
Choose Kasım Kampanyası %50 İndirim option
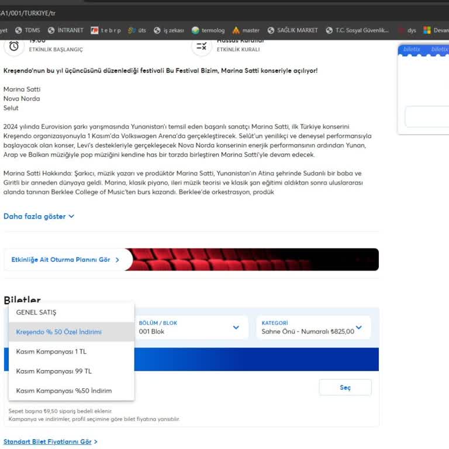coord(64,391)
